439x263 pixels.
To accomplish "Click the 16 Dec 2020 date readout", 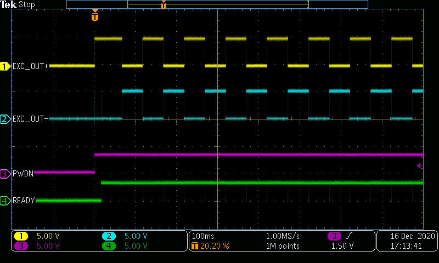I will 413,236.
